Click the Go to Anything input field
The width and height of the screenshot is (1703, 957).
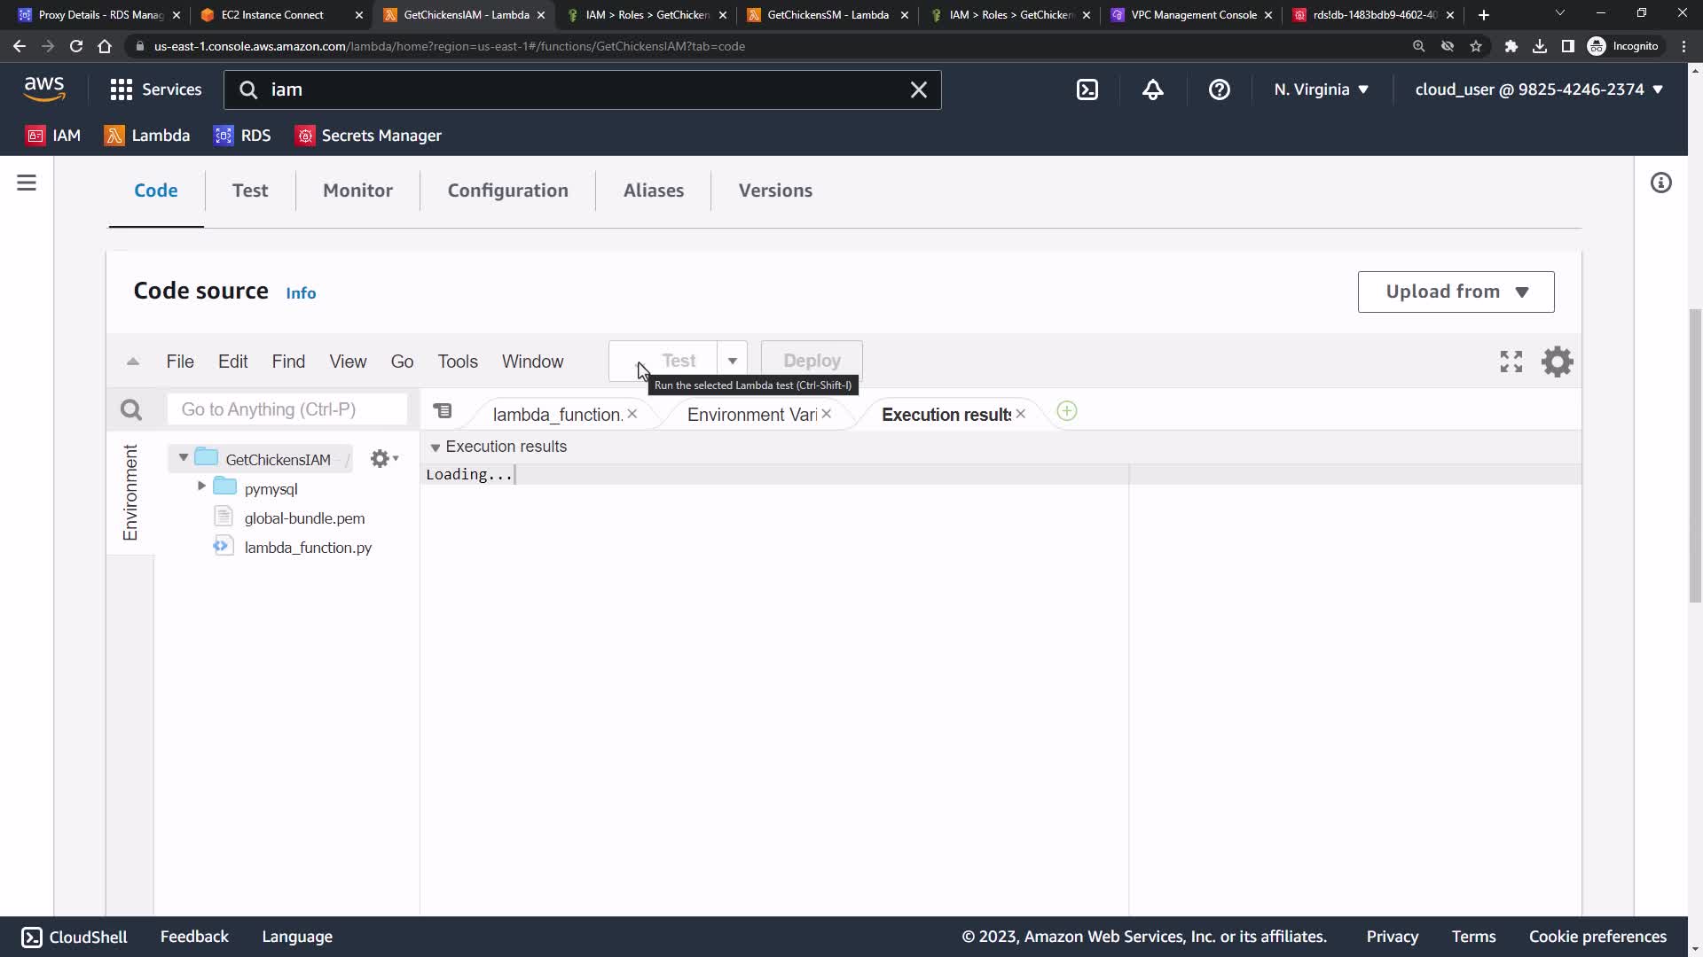286,409
